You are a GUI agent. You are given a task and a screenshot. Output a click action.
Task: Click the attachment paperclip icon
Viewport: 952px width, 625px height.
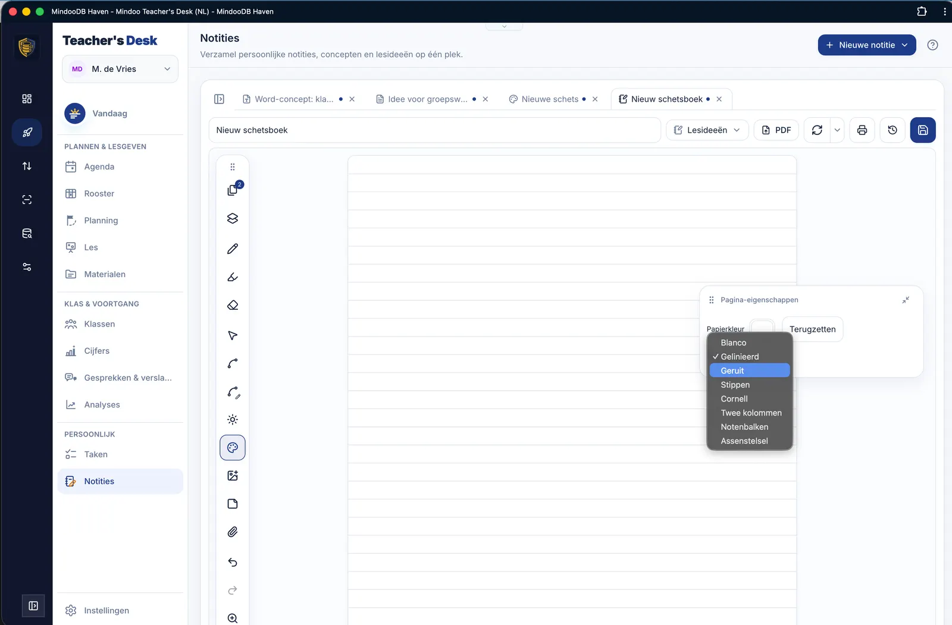(233, 532)
